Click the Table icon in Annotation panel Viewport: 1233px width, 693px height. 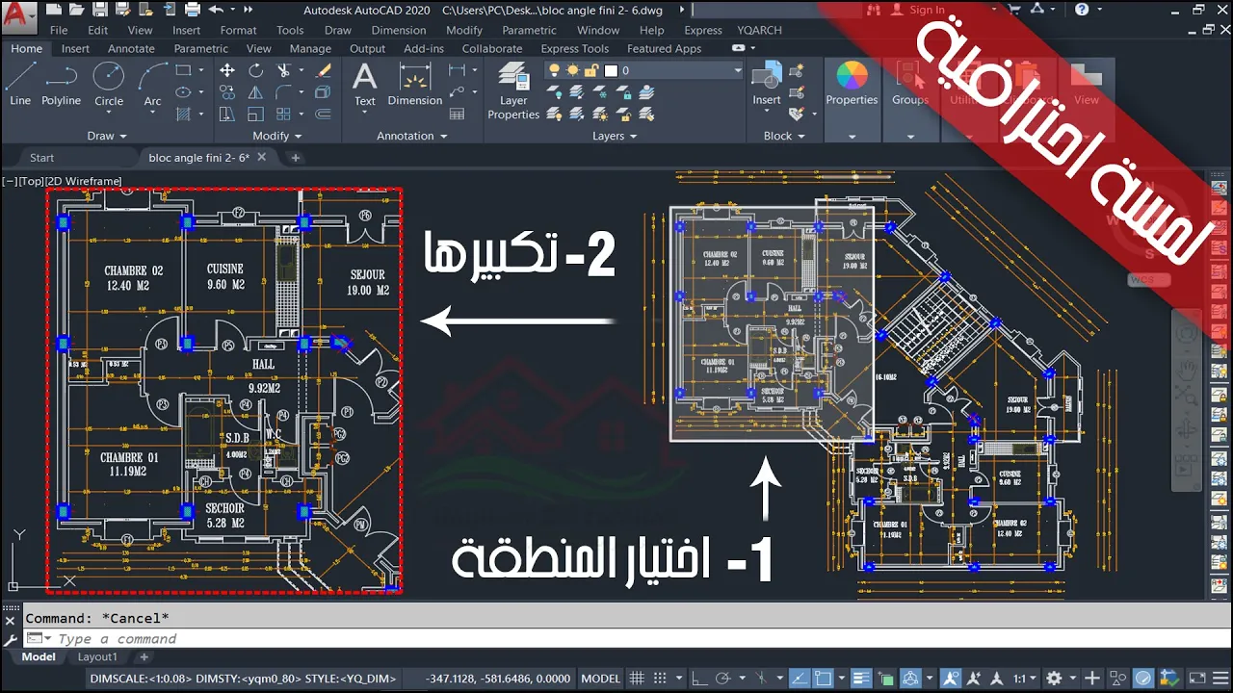point(457,114)
